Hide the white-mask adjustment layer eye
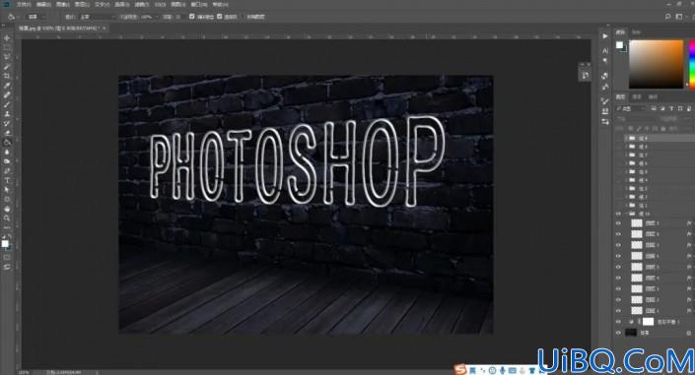 tap(618, 322)
